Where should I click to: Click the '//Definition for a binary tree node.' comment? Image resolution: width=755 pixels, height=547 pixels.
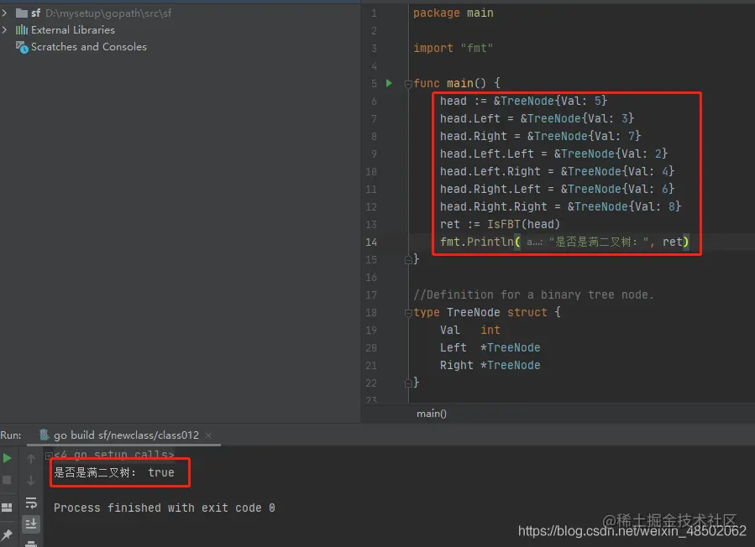click(x=533, y=295)
